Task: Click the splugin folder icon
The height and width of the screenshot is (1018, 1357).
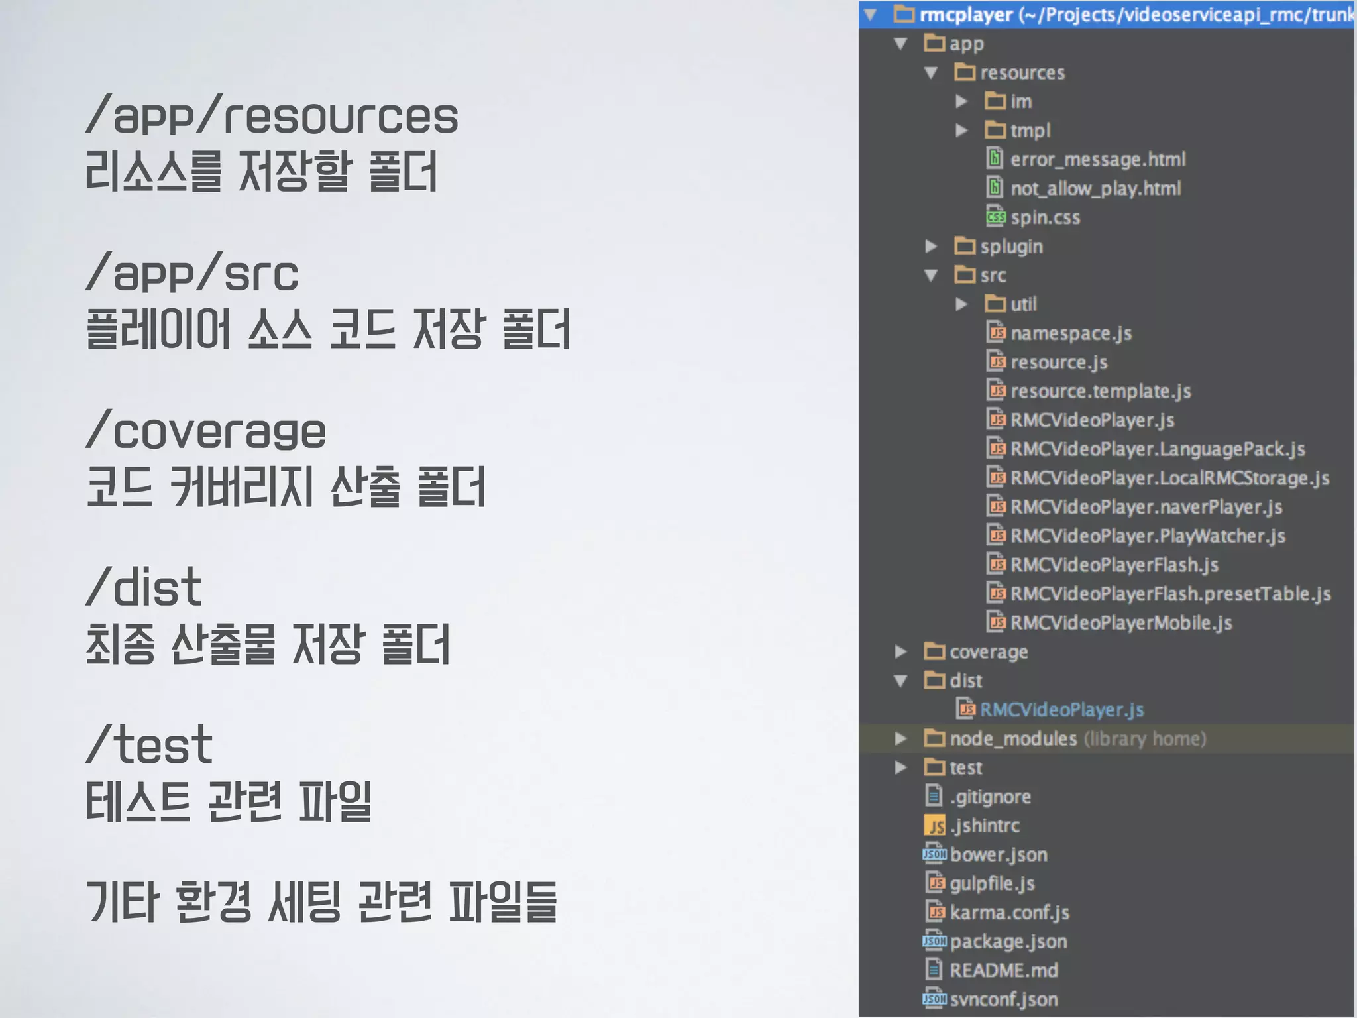Action: 965,246
